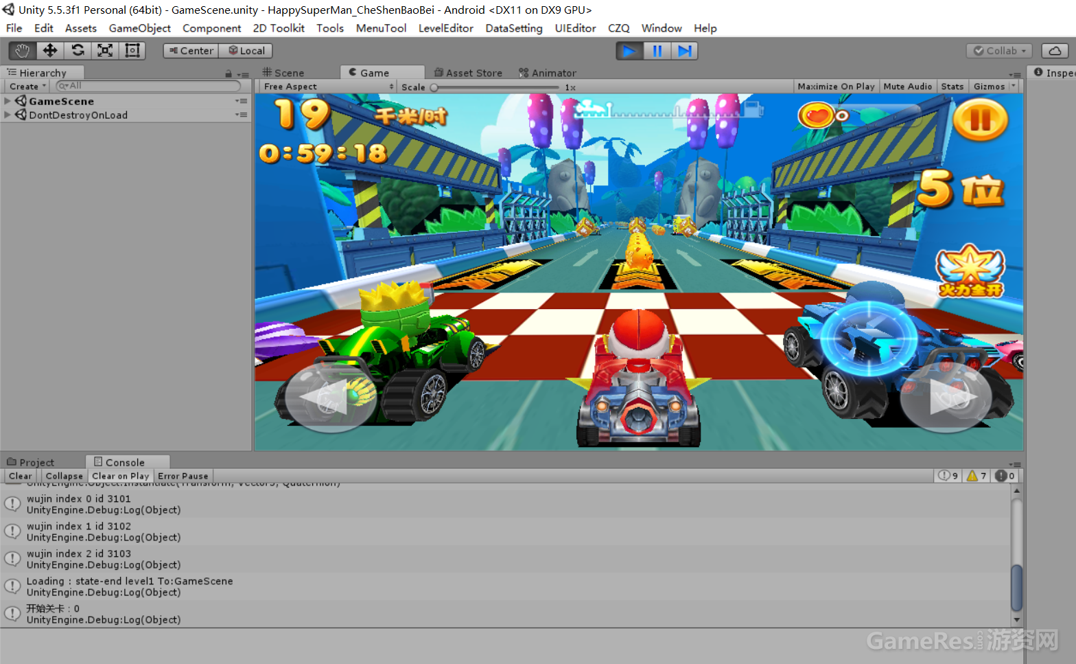Toggle Maximize On Play
The width and height of the screenshot is (1076, 664).
[x=836, y=87]
